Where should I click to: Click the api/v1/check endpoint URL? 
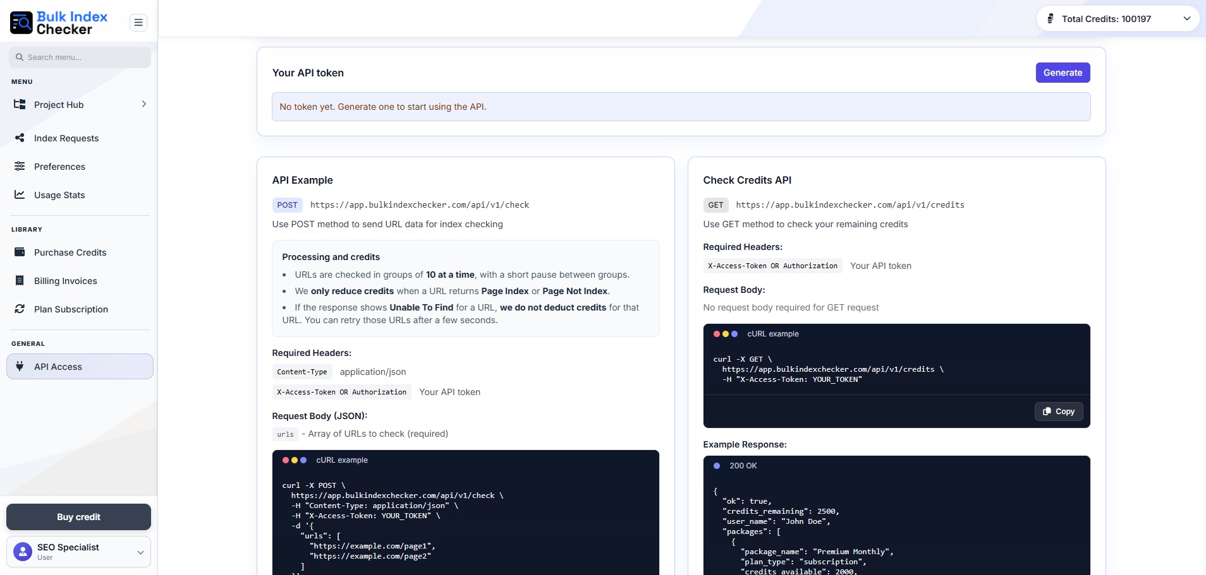point(420,205)
